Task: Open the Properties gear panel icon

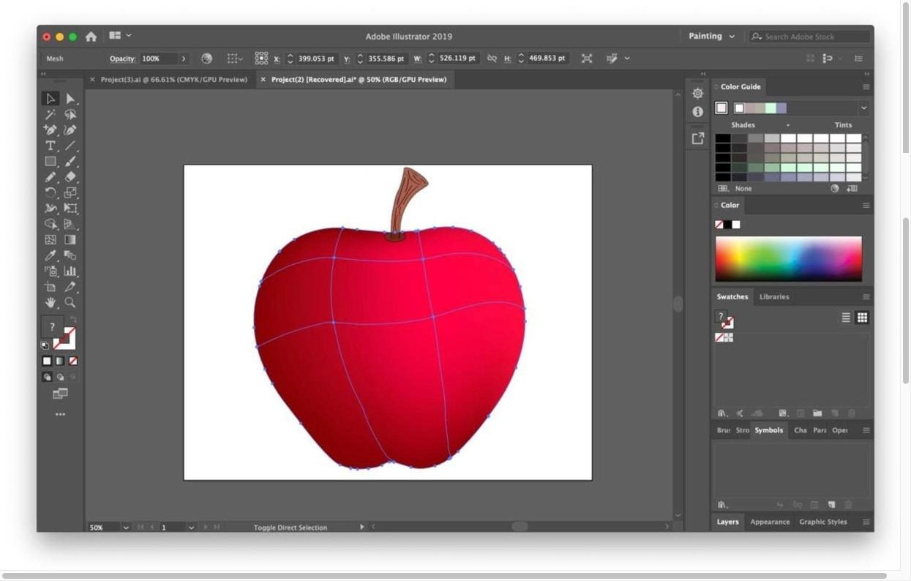Action: coord(697,94)
